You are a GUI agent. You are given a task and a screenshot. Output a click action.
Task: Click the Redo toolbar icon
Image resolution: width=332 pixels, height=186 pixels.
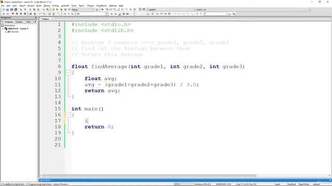25,10
